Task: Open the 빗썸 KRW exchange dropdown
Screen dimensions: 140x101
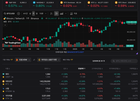Action: pyautogui.click(x=23, y=60)
